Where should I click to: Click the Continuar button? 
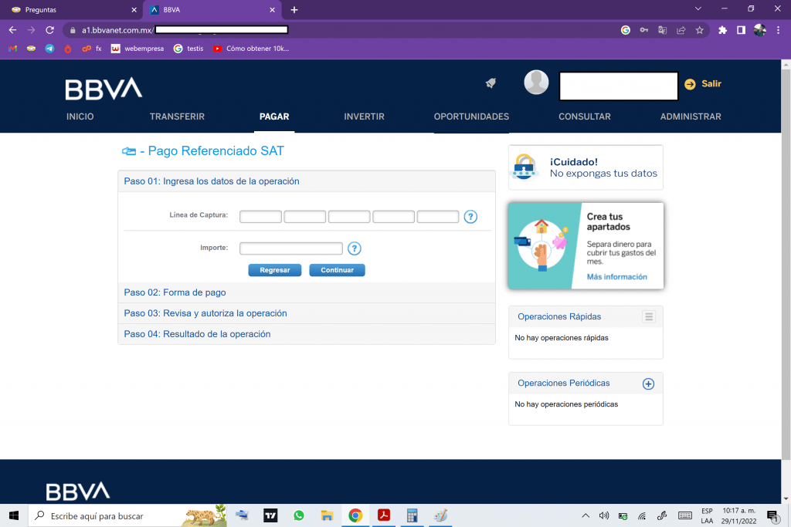(x=337, y=270)
